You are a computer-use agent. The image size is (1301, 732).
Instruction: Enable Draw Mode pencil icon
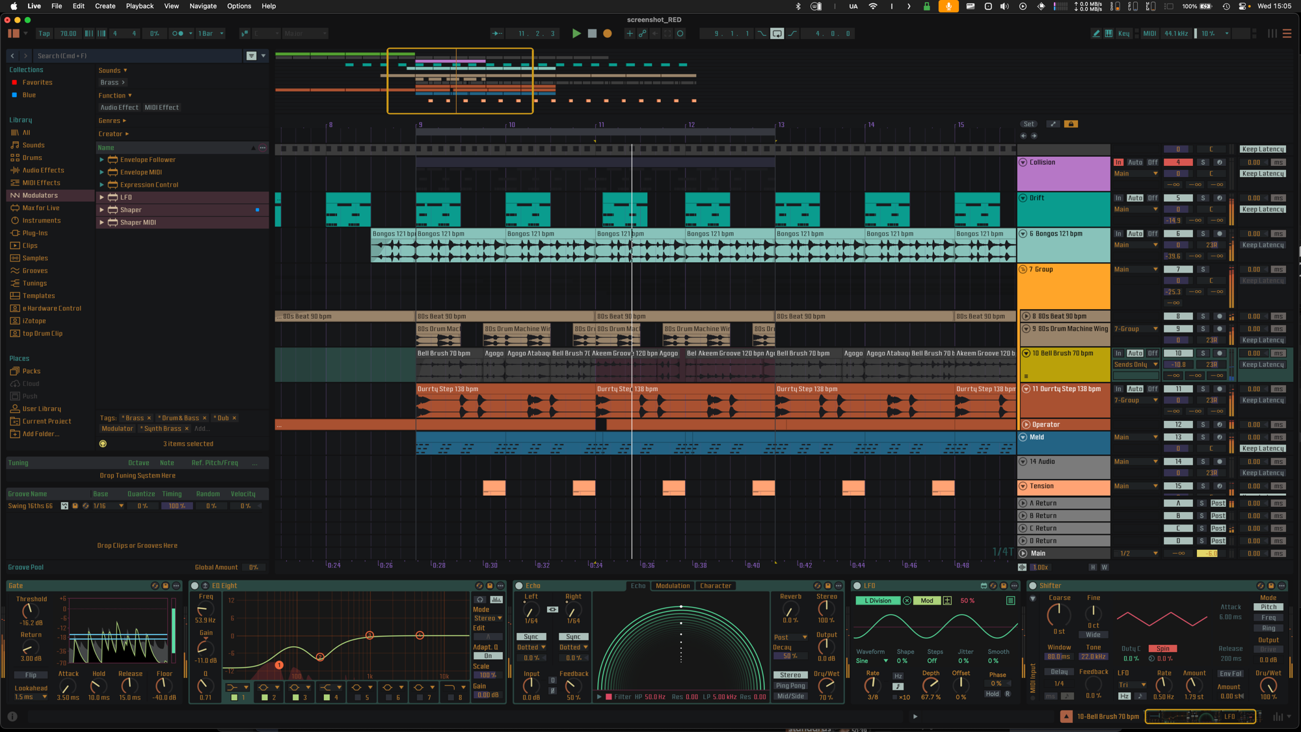pos(1097,34)
